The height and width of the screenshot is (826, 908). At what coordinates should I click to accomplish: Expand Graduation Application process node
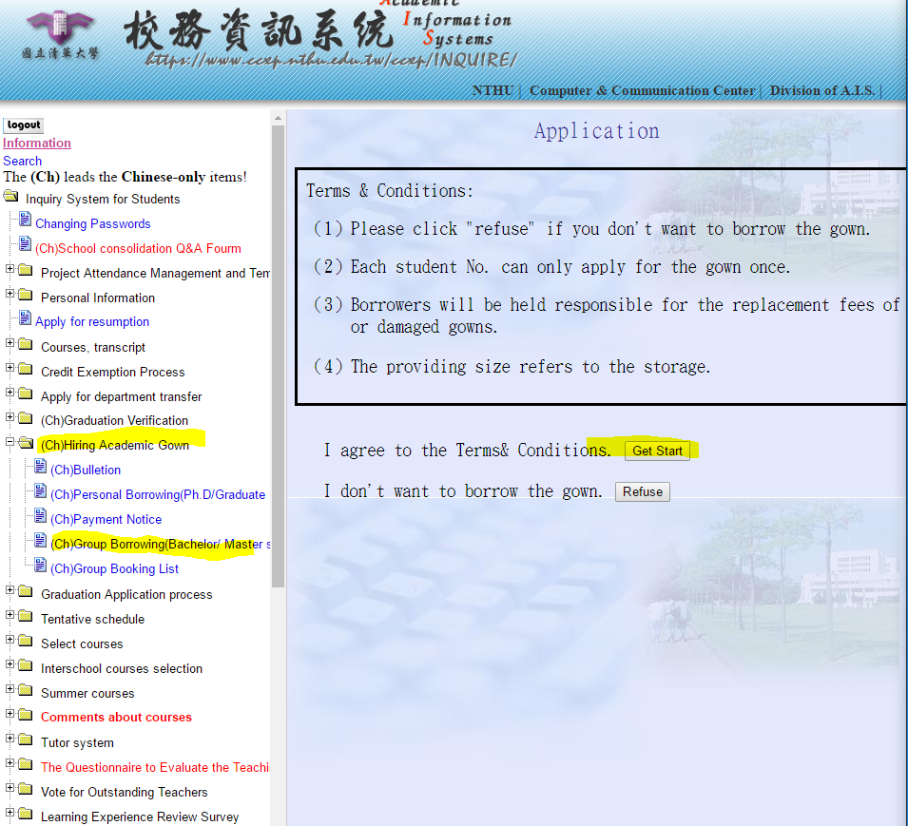pyautogui.click(x=10, y=592)
